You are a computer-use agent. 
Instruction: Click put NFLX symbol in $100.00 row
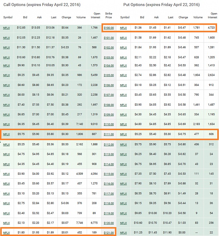(x=123, y=28)
